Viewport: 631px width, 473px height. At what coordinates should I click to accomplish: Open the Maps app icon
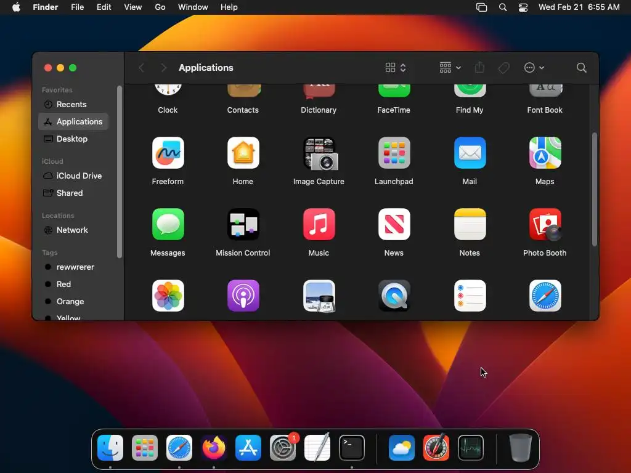545,153
